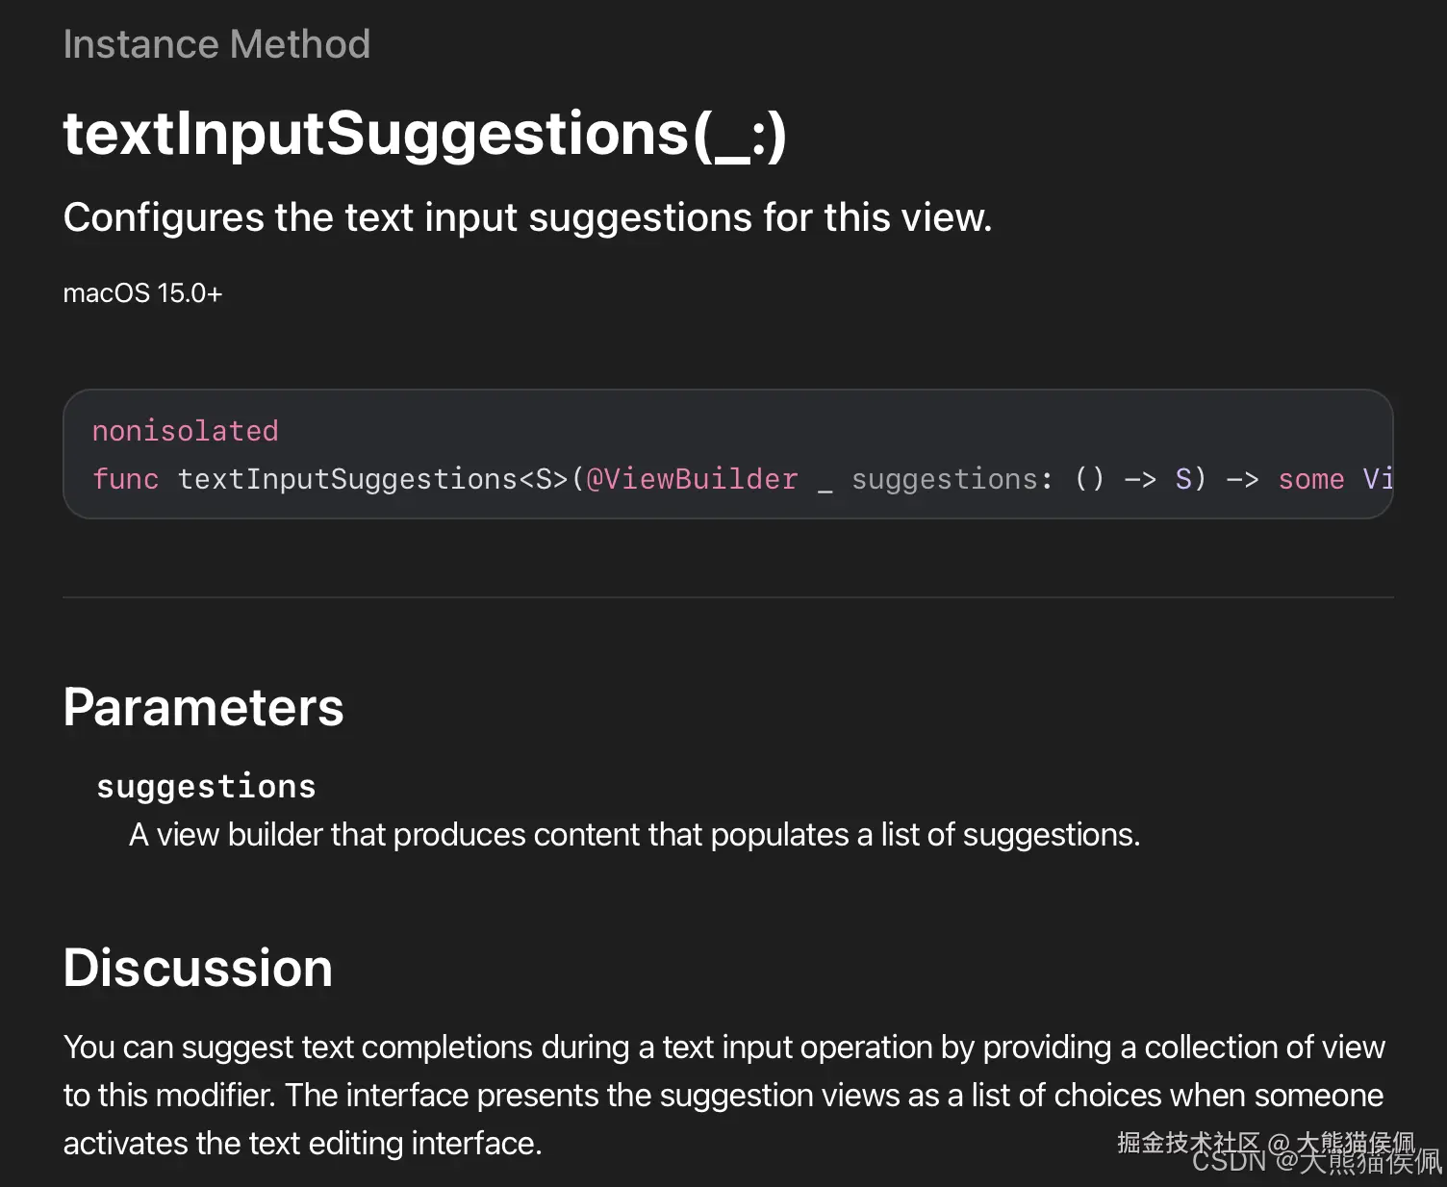Click the suggestions: parameter label in the code
The image size is (1447, 1187).
point(952,479)
